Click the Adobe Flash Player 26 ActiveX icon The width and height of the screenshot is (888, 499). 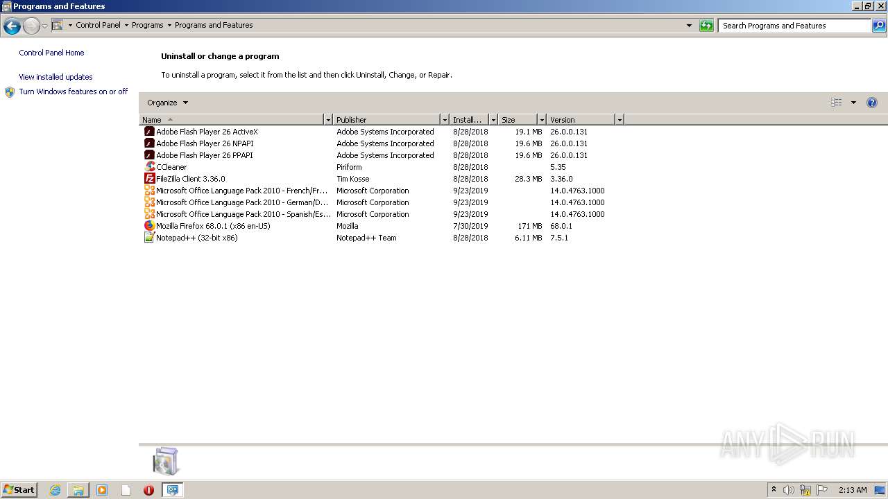[149, 132]
